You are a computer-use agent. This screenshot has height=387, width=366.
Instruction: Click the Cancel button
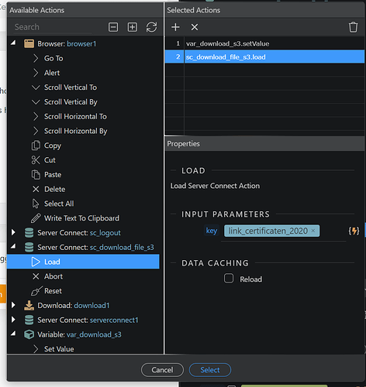click(162, 370)
